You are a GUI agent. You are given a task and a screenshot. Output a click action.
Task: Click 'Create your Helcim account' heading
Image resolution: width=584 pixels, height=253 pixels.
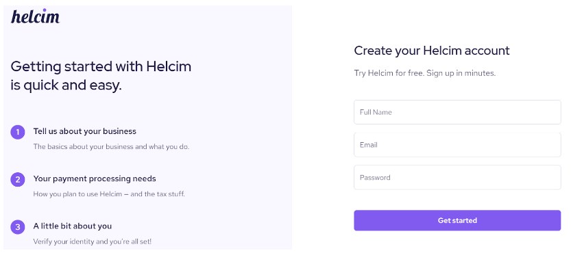click(x=432, y=51)
